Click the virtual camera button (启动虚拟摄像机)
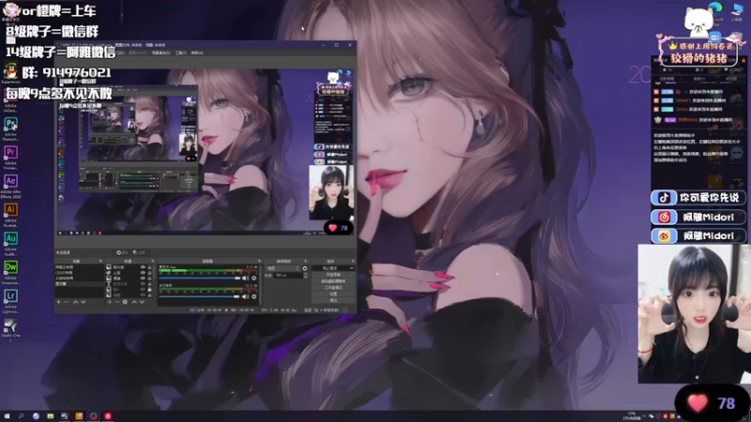 tap(333, 281)
